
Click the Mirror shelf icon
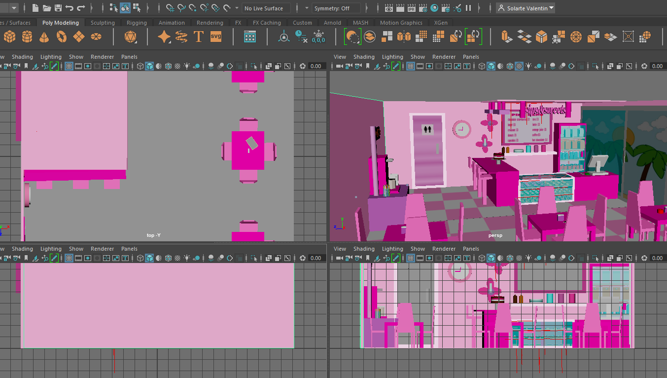pyautogui.click(x=404, y=37)
